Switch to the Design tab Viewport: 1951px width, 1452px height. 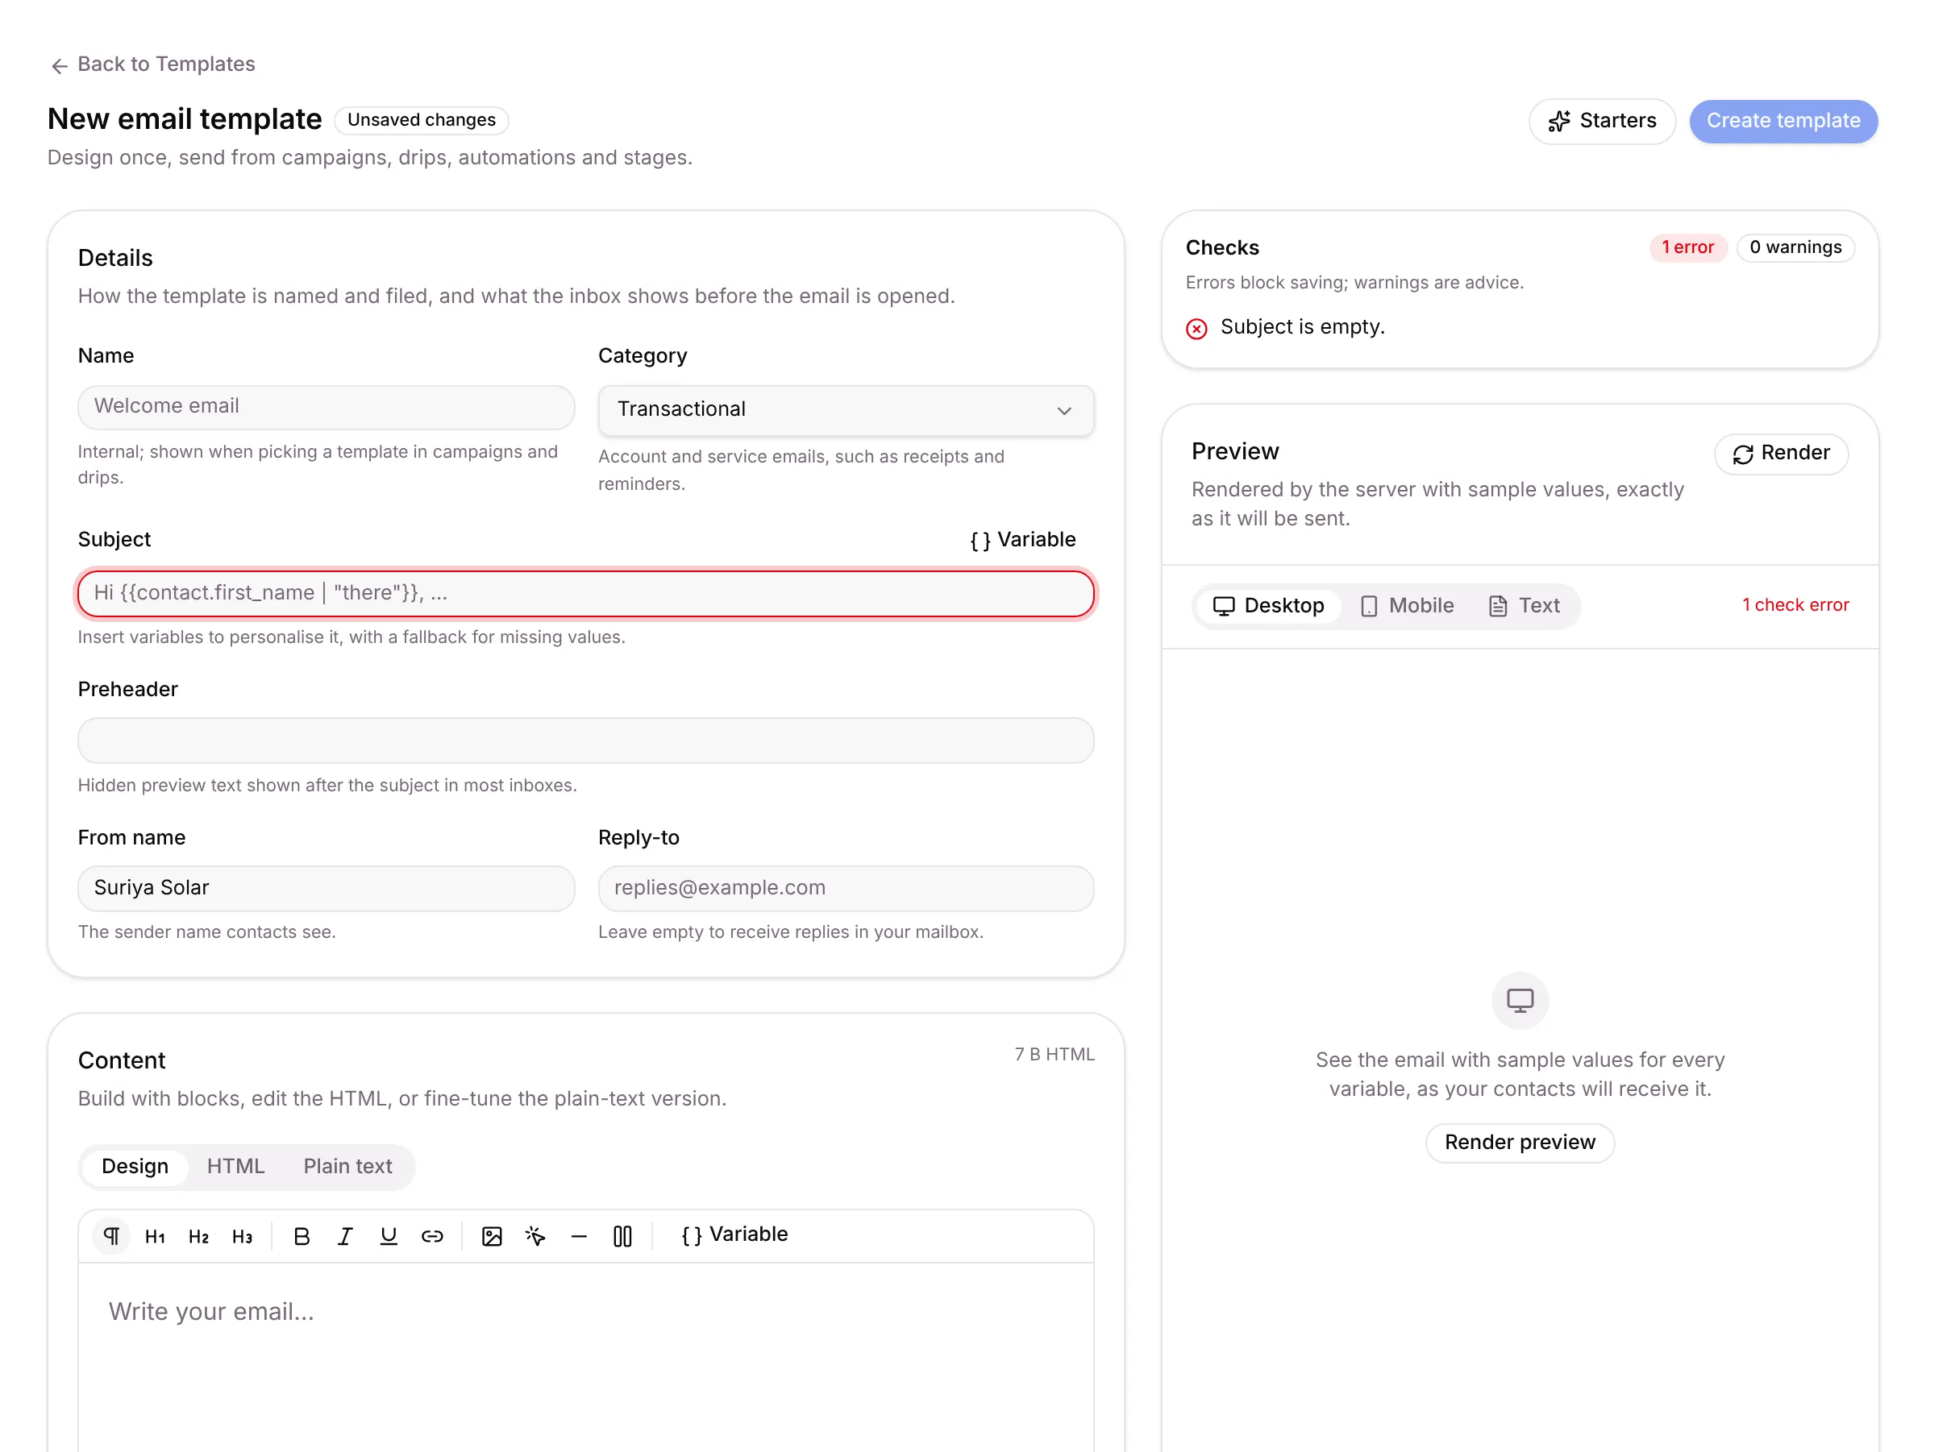tap(135, 1166)
